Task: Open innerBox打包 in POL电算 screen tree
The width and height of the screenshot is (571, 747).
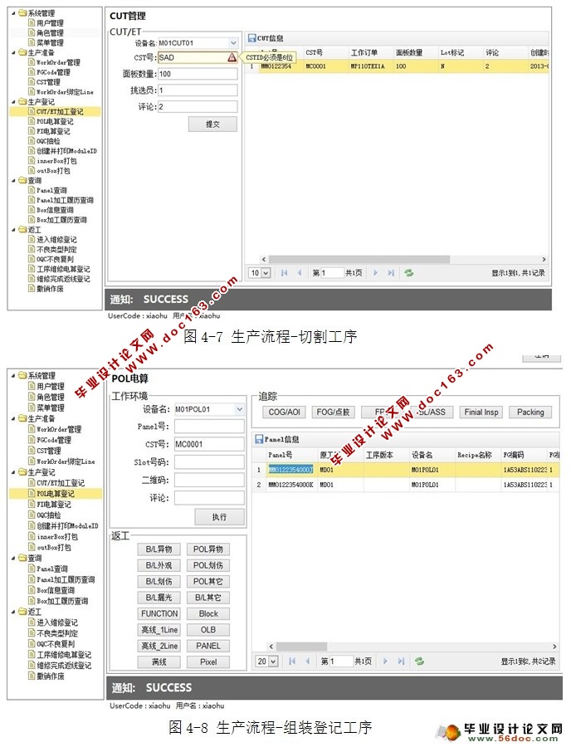Action: [x=57, y=536]
